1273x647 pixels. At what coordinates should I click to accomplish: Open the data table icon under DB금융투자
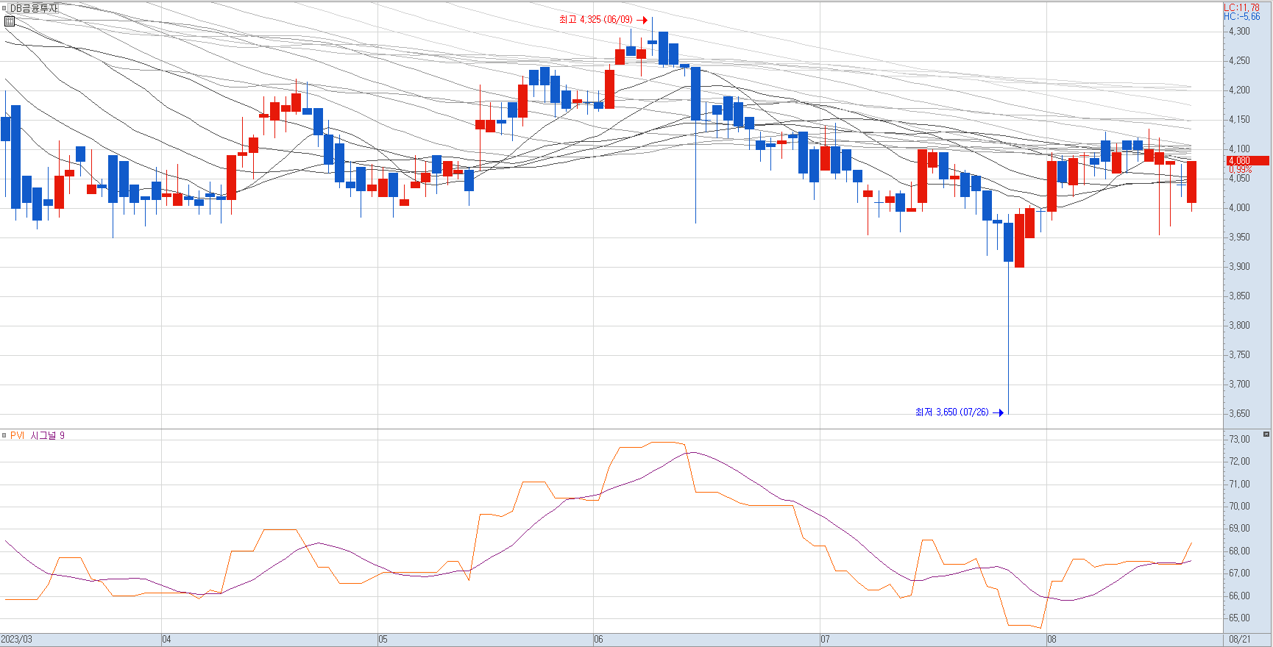10,21
